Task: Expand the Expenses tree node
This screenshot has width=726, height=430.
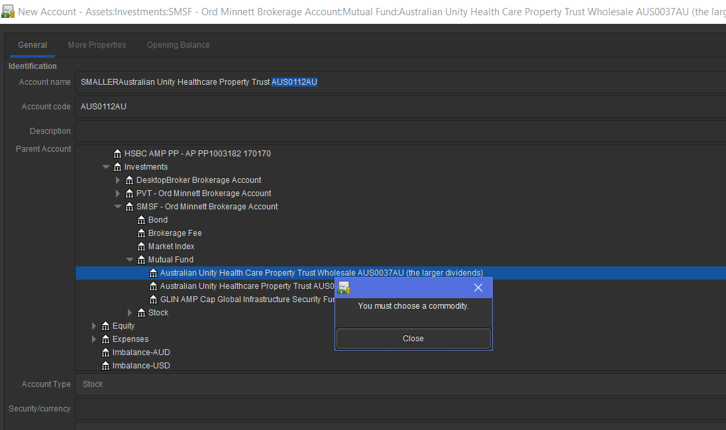Action: (94, 339)
